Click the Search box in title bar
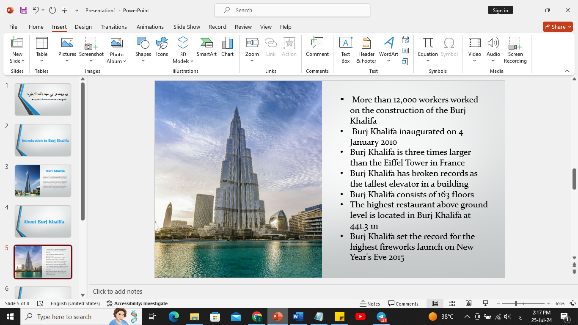578x325 pixels. click(x=292, y=10)
